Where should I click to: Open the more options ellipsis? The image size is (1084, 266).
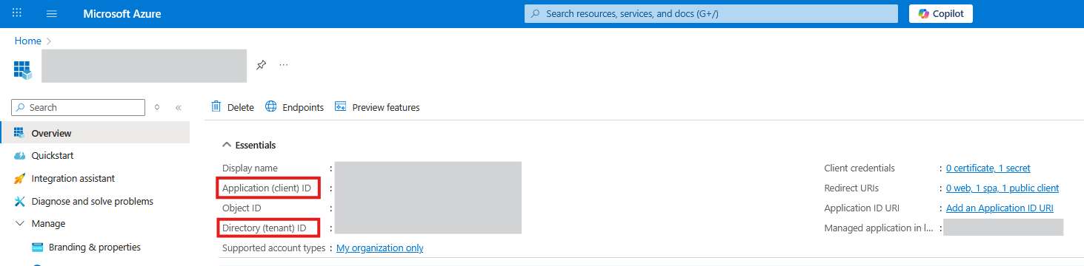coord(284,65)
